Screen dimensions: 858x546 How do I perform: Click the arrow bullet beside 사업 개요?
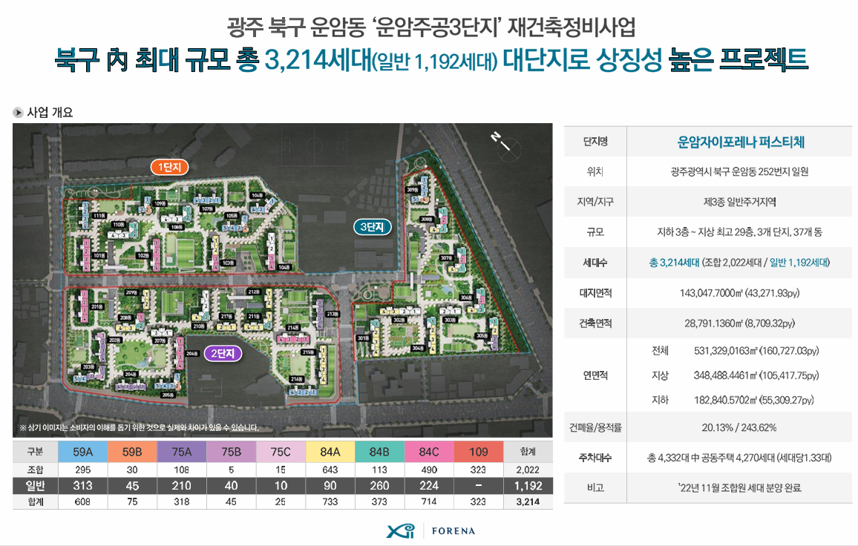click(x=18, y=113)
